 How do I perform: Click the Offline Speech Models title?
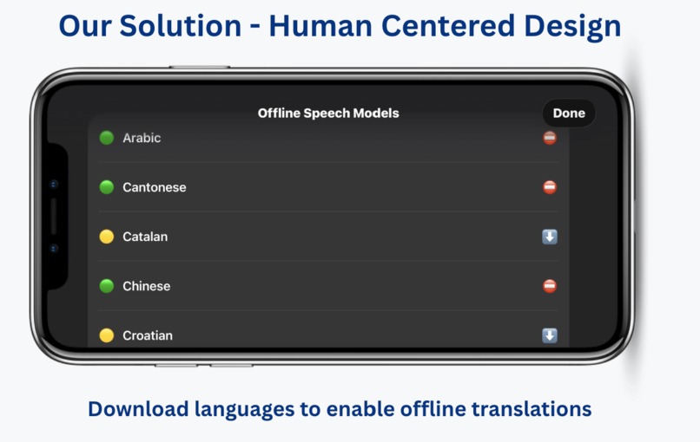(328, 114)
